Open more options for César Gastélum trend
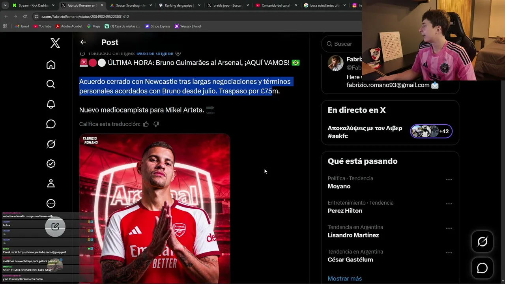505x284 pixels. (449, 252)
